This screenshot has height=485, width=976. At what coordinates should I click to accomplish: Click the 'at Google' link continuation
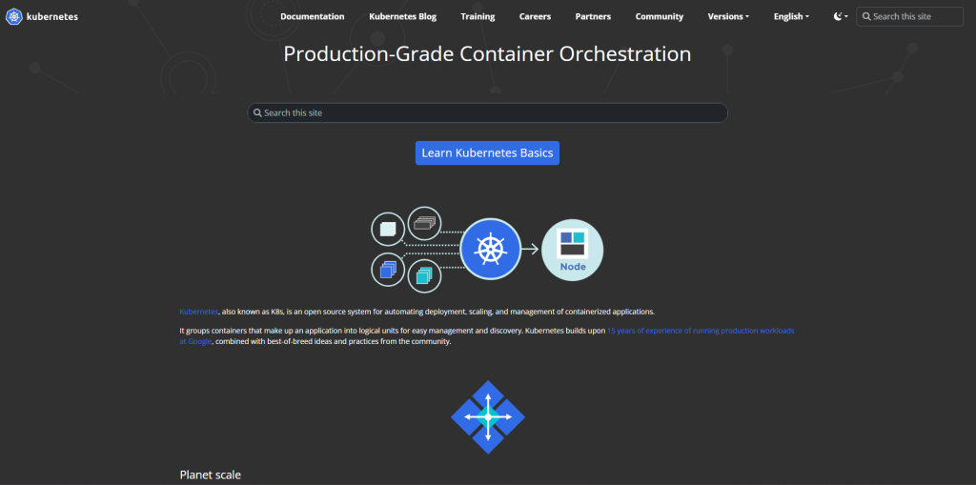pyautogui.click(x=196, y=342)
